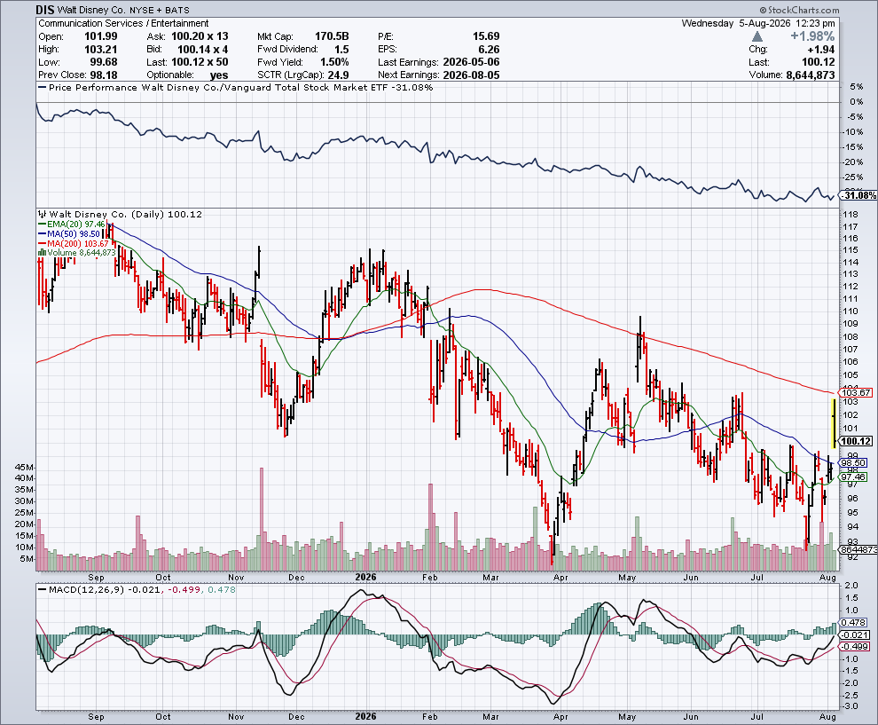Click the +1.98% percent change figure

pos(812,36)
